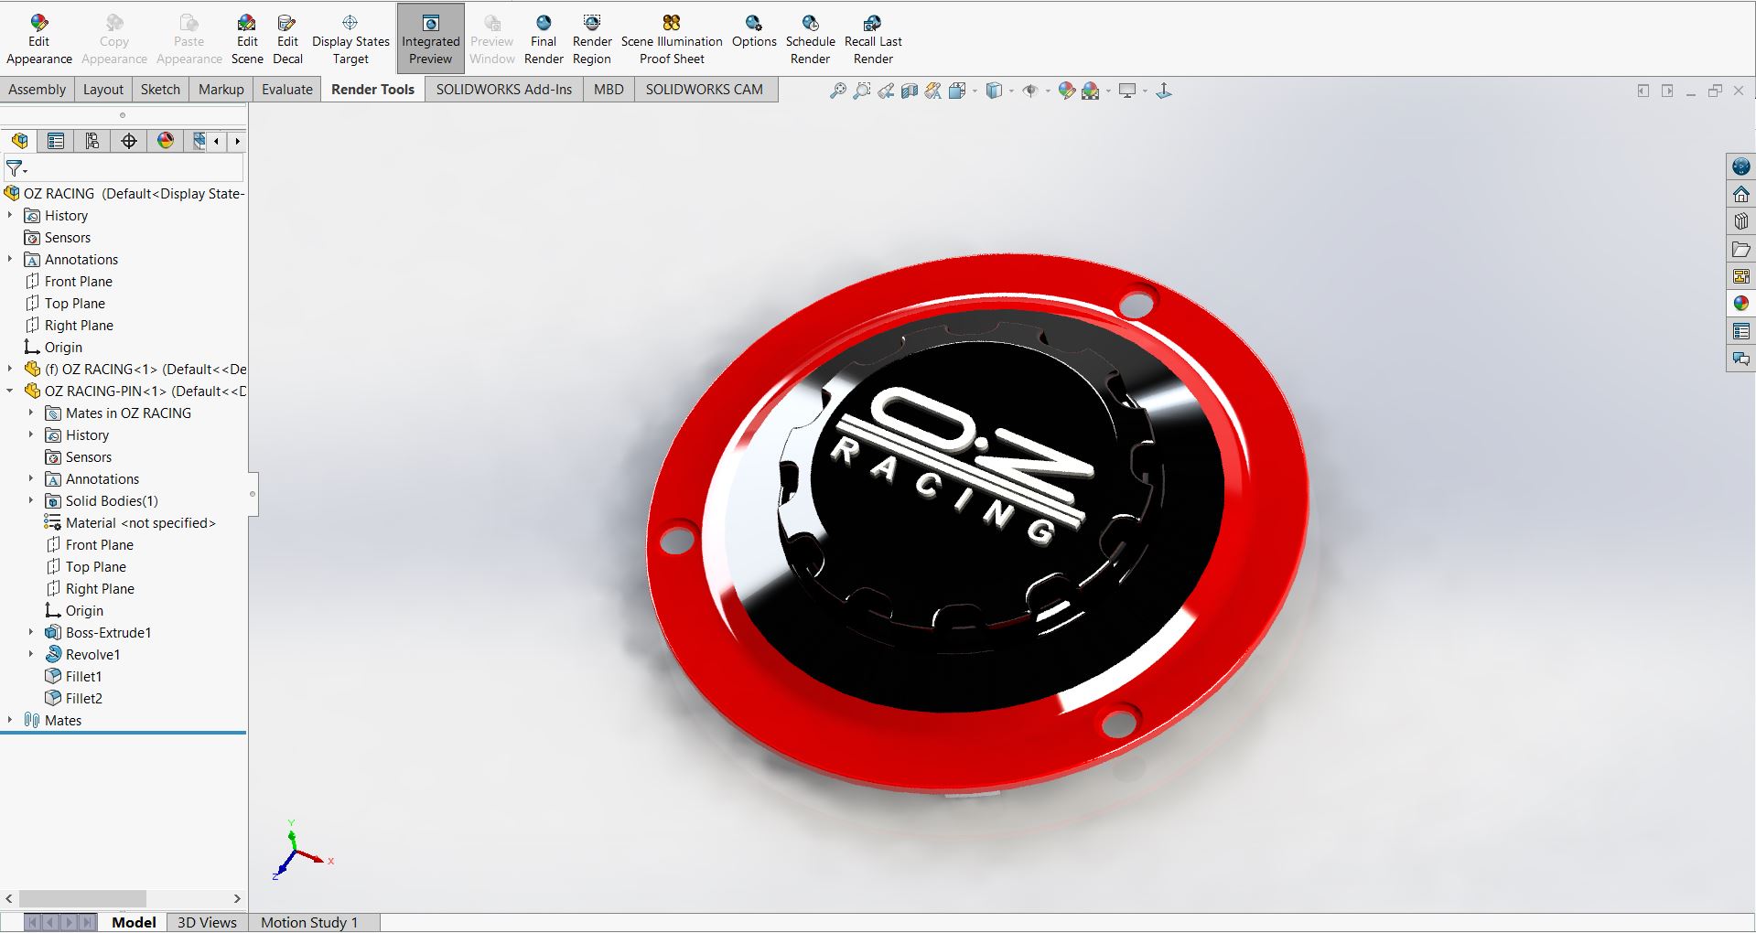Select Fillet1 feature
This screenshot has height=933, width=1756.
(73, 676)
